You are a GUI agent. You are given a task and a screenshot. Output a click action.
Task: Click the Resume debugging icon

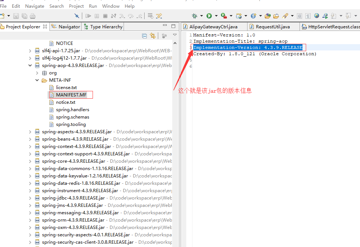[x=88, y=16]
